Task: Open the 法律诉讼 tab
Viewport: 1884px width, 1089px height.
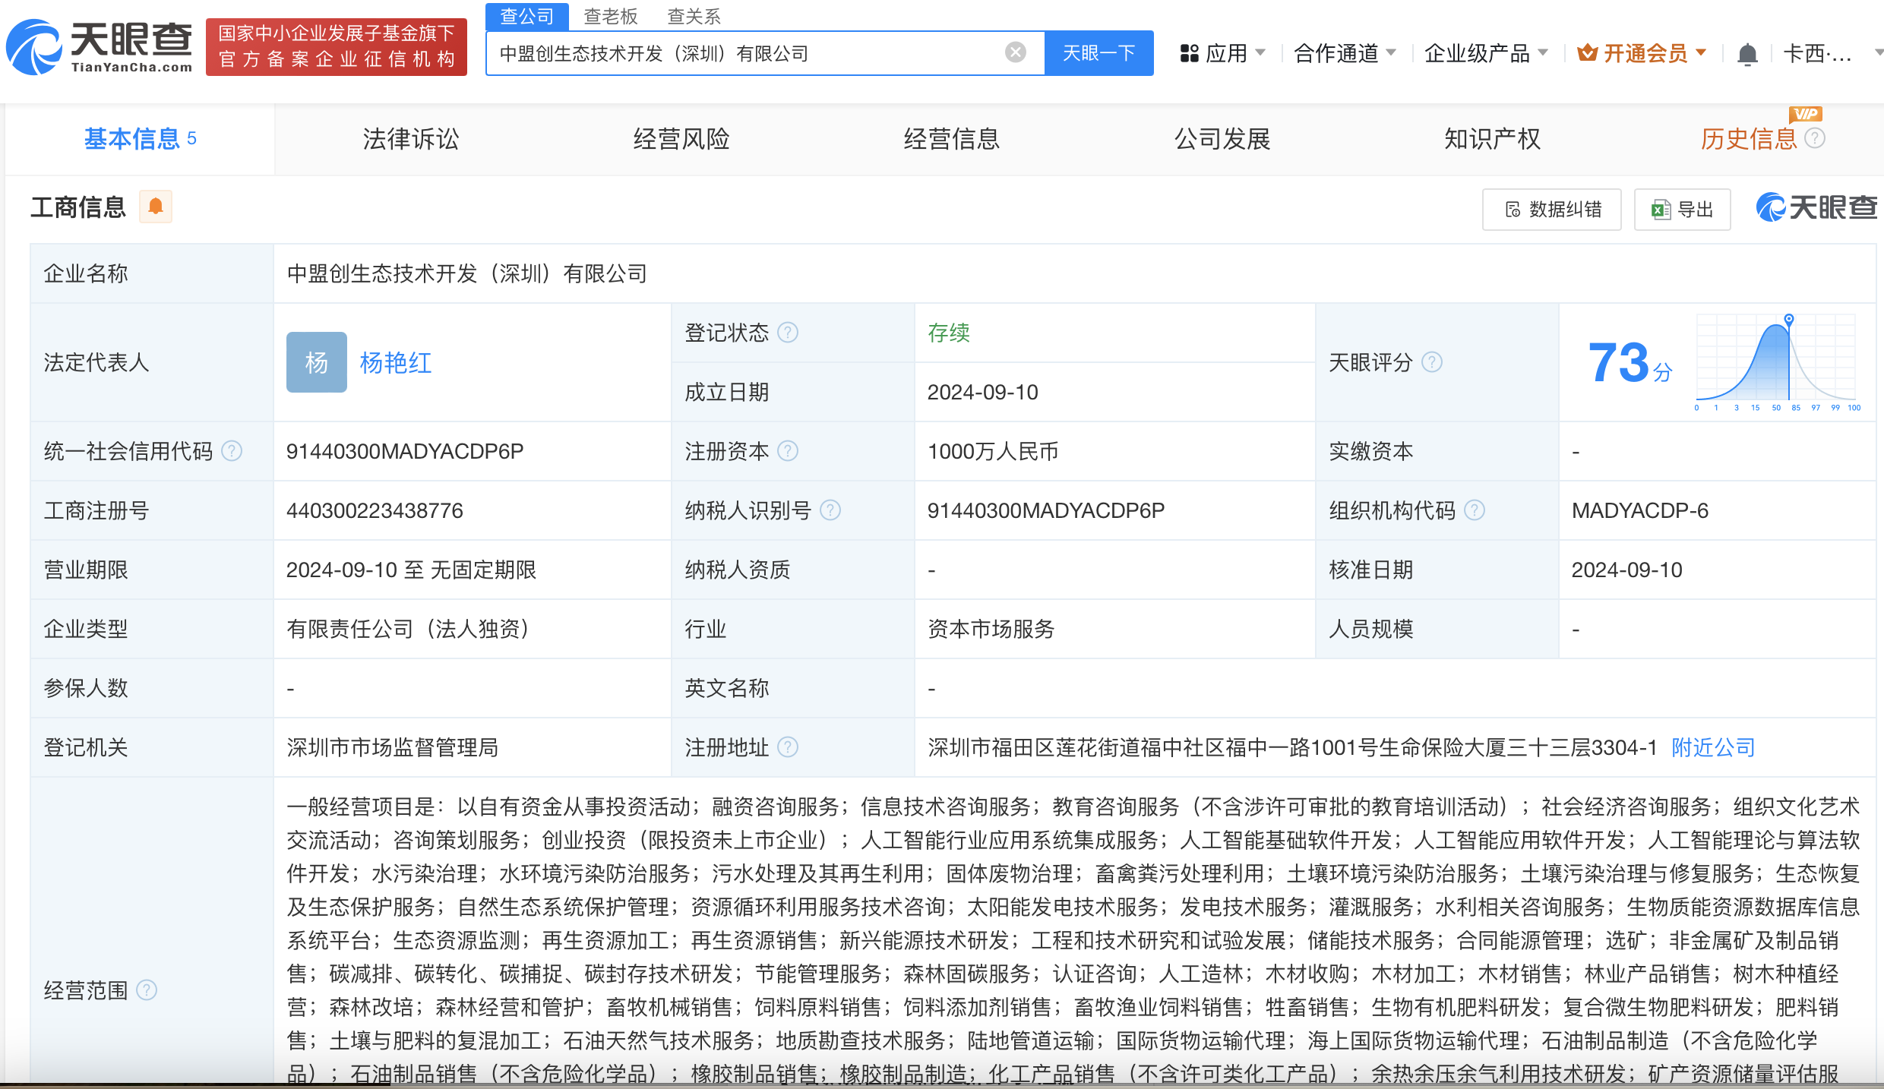Action: (410, 139)
